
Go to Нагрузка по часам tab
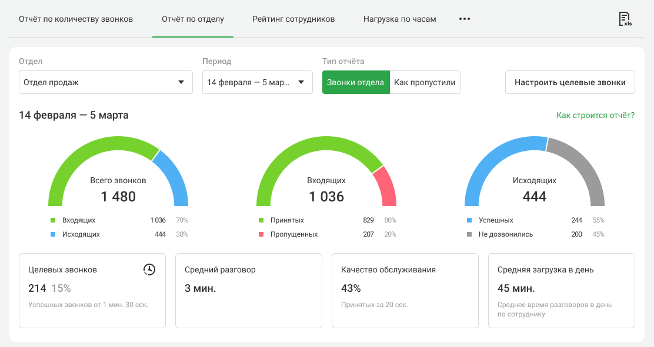(x=400, y=19)
